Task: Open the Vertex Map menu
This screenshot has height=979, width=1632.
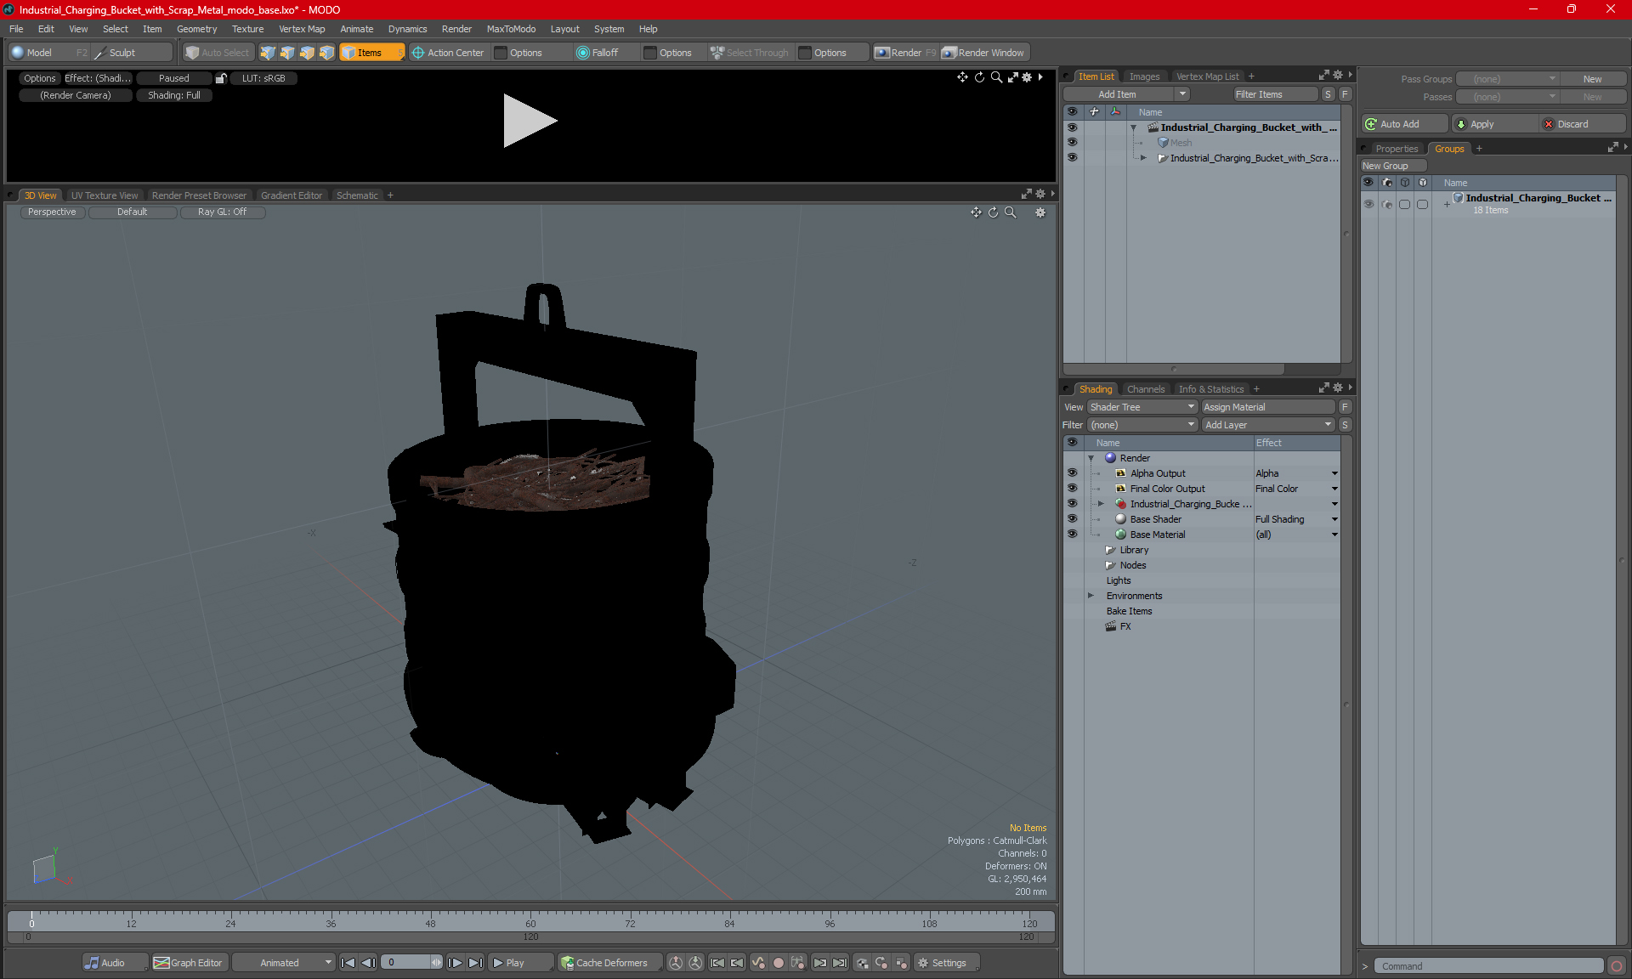Action: 302,29
